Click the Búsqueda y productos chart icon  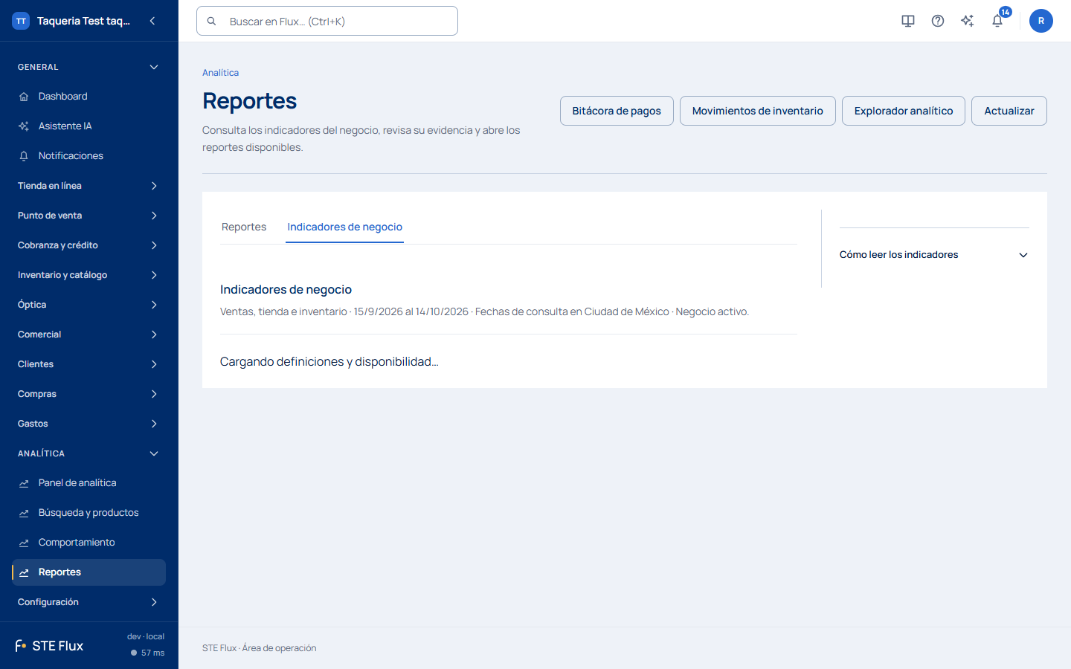pos(24,513)
